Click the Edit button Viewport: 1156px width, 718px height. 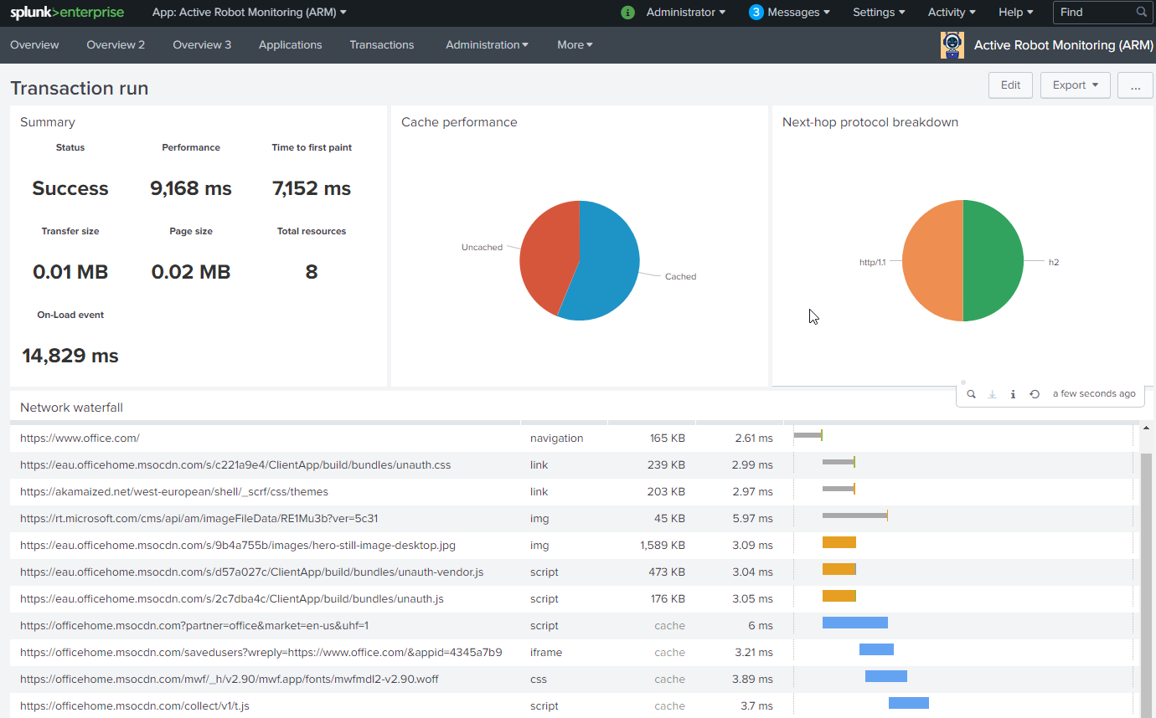pyautogui.click(x=1010, y=85)
